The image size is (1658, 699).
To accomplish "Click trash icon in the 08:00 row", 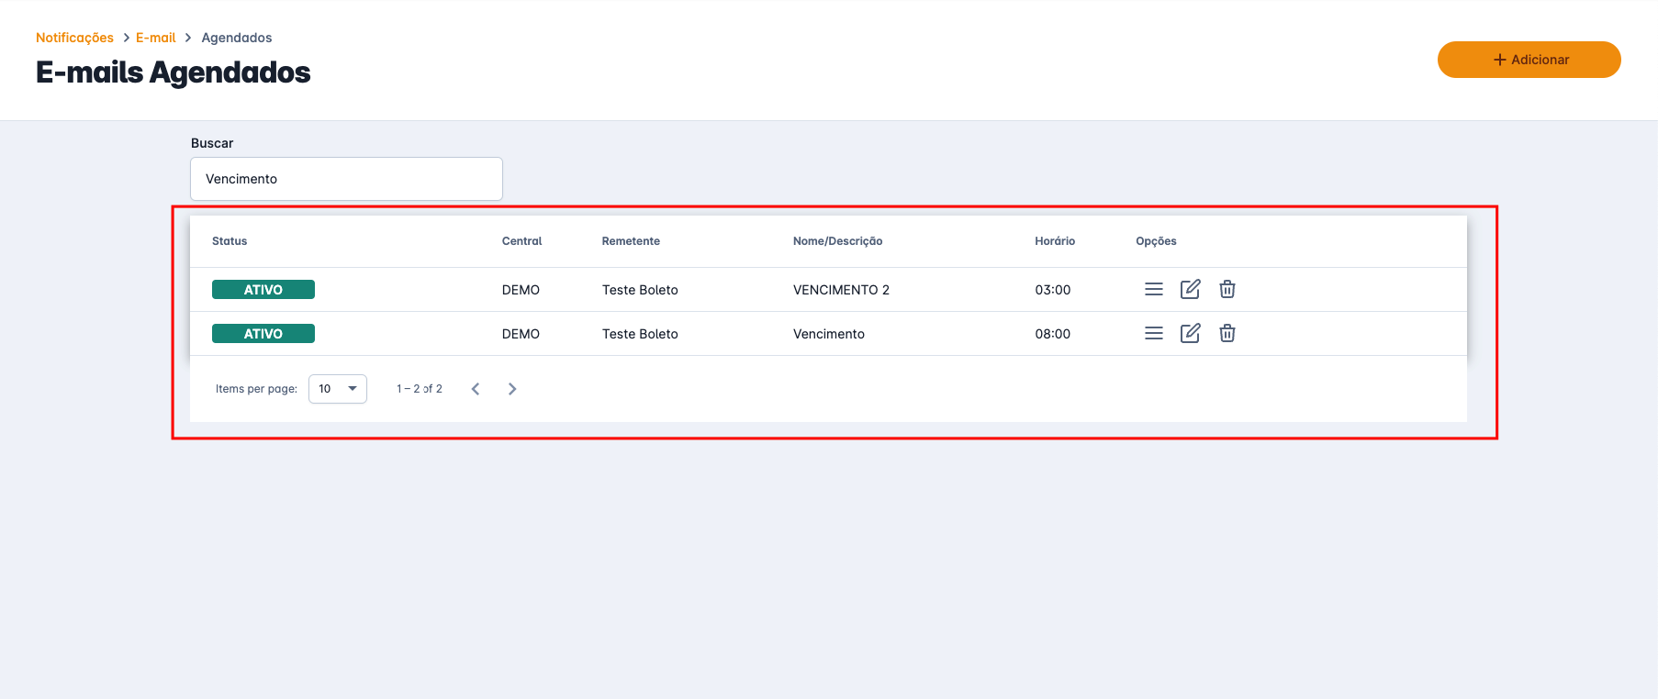I will [1227, 334].
